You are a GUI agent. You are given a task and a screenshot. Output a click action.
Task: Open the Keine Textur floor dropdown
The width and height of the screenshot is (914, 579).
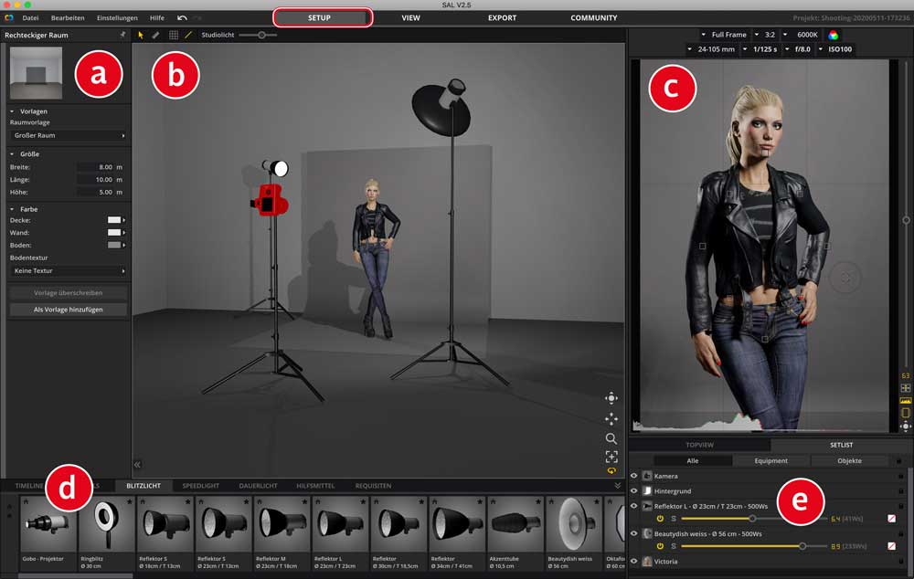(x=69, y=271)
